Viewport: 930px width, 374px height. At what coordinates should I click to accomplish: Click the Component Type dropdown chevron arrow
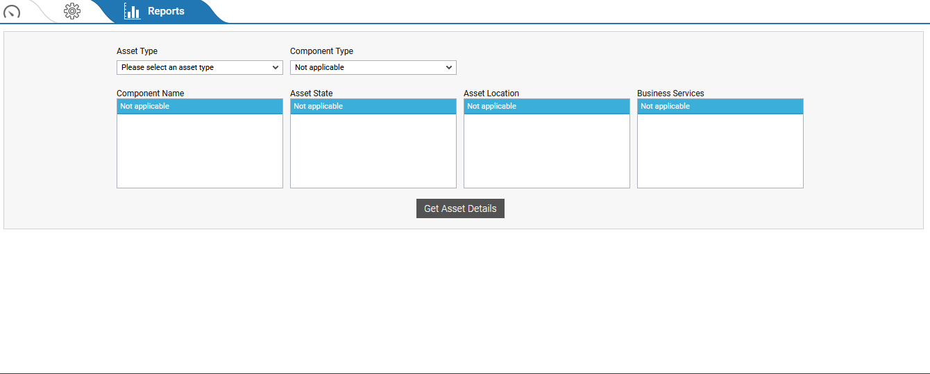click(x=449, y=67)
